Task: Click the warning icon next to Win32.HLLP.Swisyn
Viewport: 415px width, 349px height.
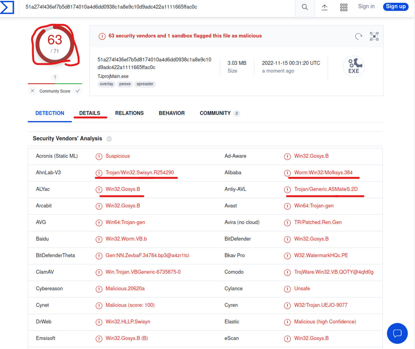Action: (99, 322)
